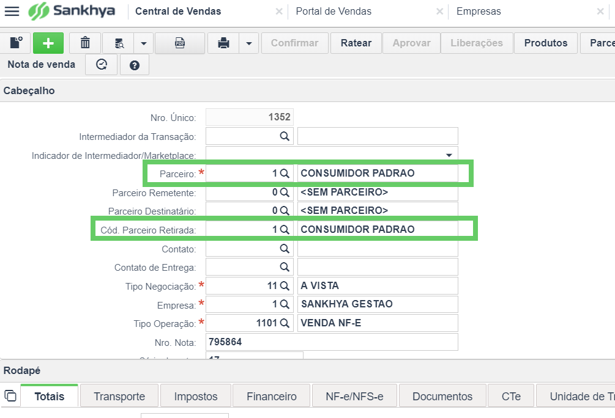The height and width of the screenshot is (418, 615).
Task: Click the clock icon beside Nota de venda
Action: coord(102,64)
